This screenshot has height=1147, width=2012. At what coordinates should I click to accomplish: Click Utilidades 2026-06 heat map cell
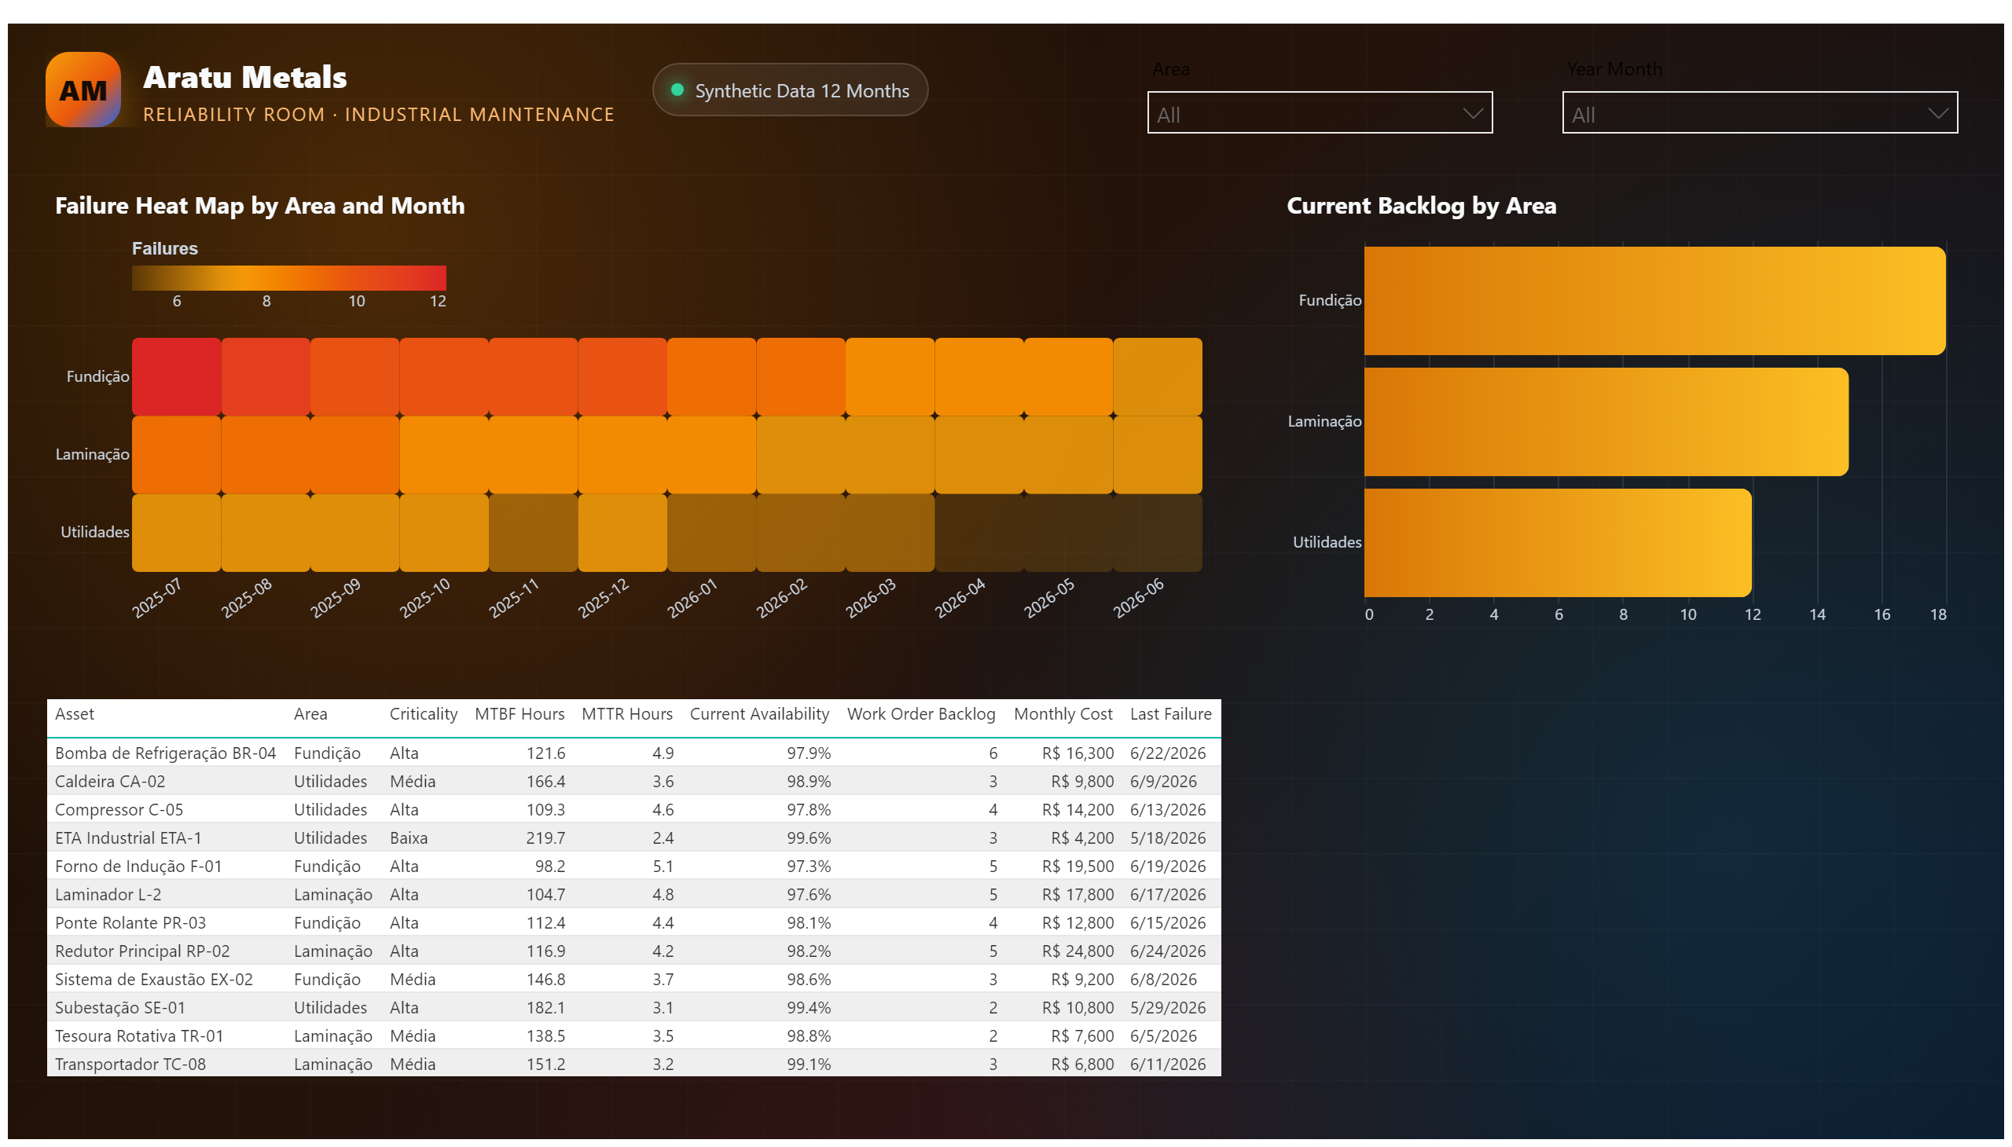pyautogui.click(x=1157, y=533)
